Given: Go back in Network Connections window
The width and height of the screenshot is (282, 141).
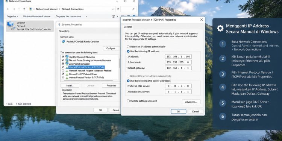Looking at the screenshot, I should coord(8,9).
